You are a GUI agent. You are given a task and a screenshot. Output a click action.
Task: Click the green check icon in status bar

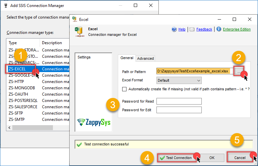click(79, 144)
